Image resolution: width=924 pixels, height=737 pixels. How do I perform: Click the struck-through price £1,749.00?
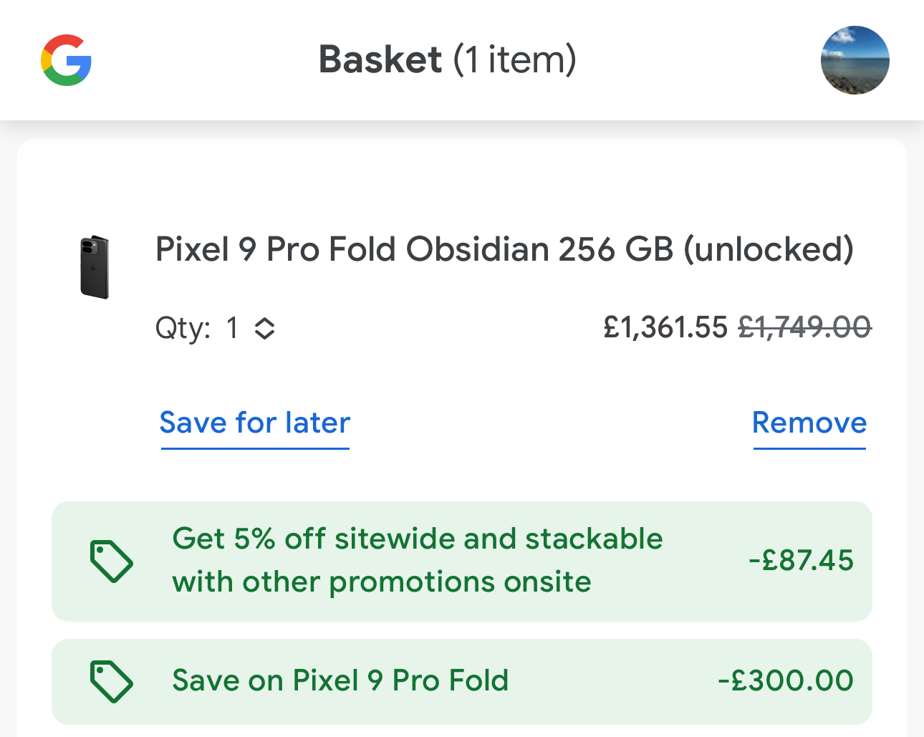804,327
